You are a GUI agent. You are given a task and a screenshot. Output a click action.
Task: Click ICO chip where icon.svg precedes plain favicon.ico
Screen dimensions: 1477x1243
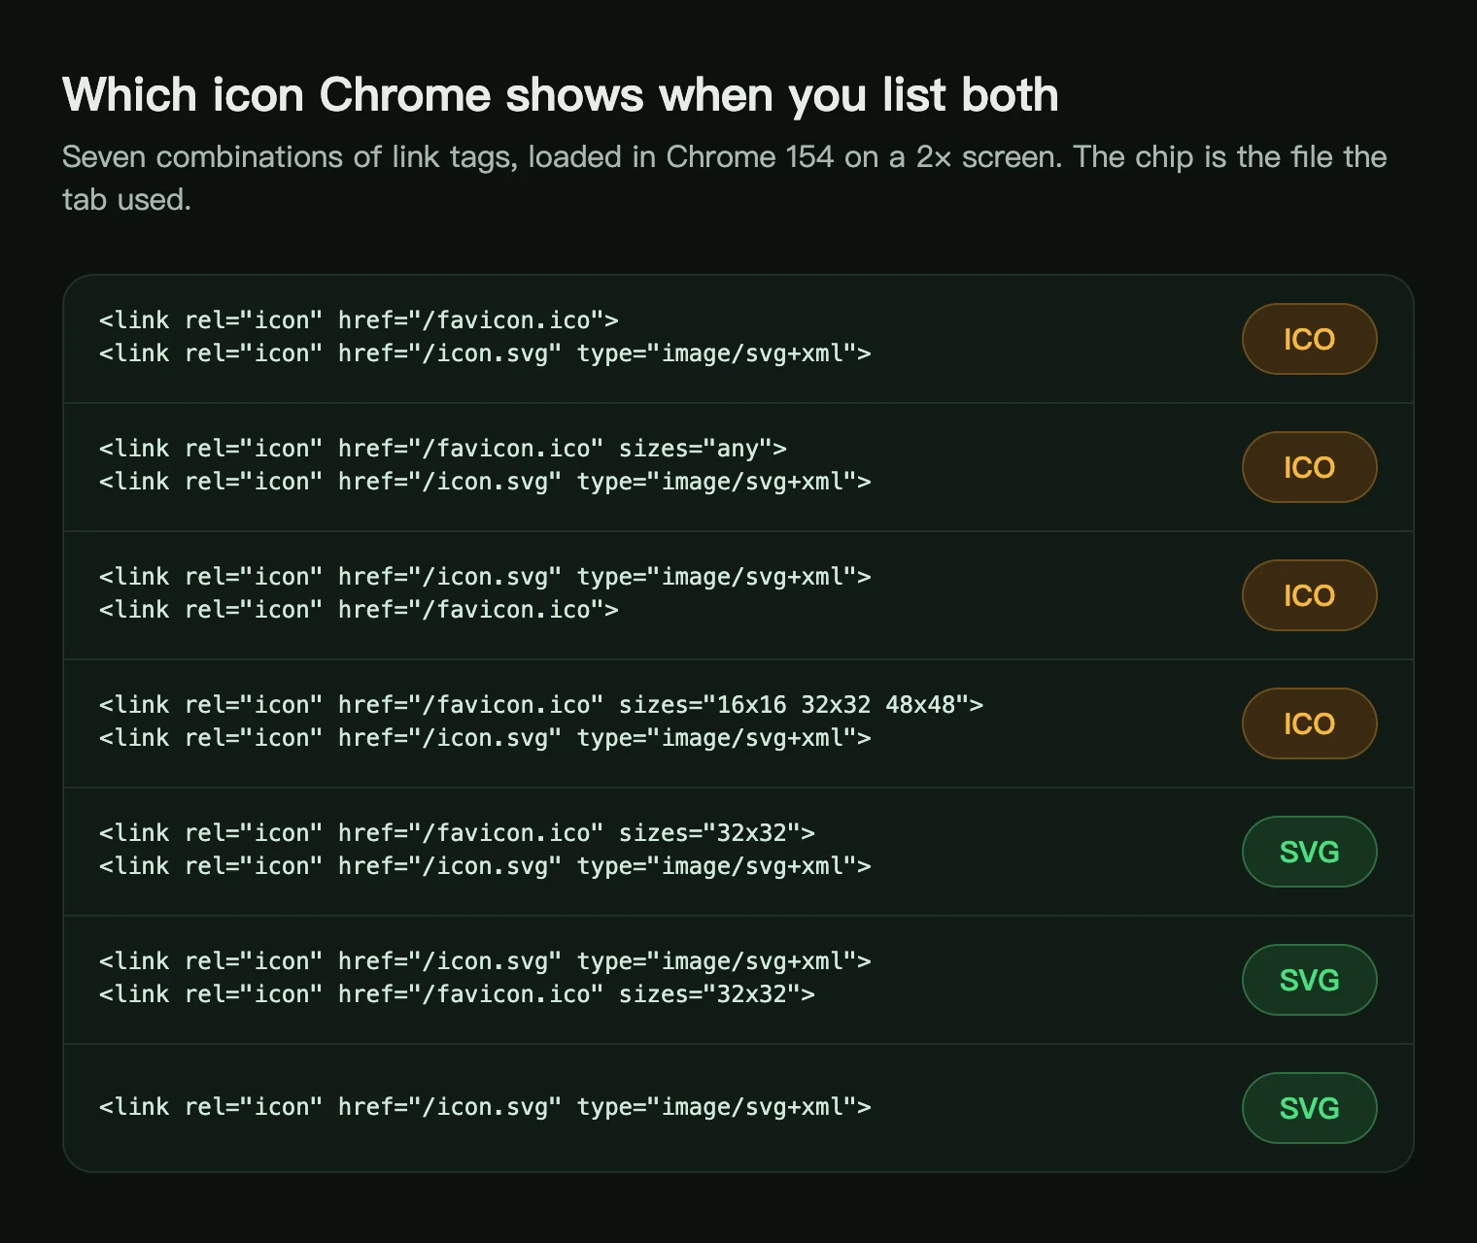[x=1309, y=595]
